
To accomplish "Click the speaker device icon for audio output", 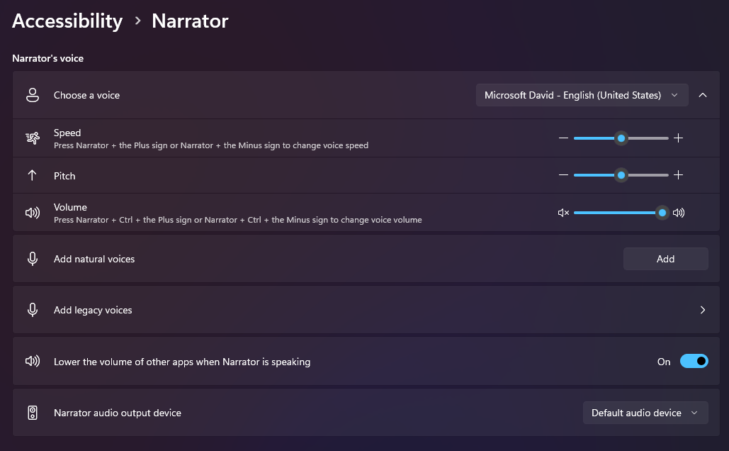I will (x=33, y=413).
